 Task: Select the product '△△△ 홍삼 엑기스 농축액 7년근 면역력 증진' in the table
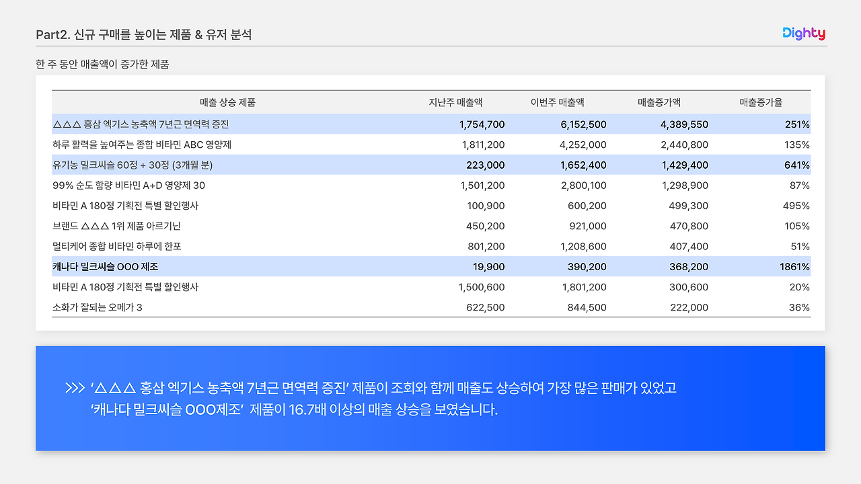point(141,124)
